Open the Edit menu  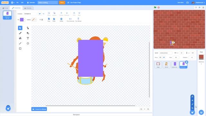(22, 3)
